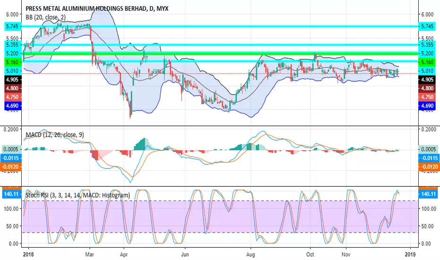Click the PRESS METAL ALUMINIUM HOLDINGS BERHAD chart title

[x=97, y=9]
